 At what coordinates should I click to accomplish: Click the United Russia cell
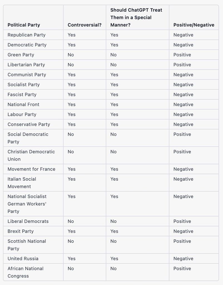point(23,259)
